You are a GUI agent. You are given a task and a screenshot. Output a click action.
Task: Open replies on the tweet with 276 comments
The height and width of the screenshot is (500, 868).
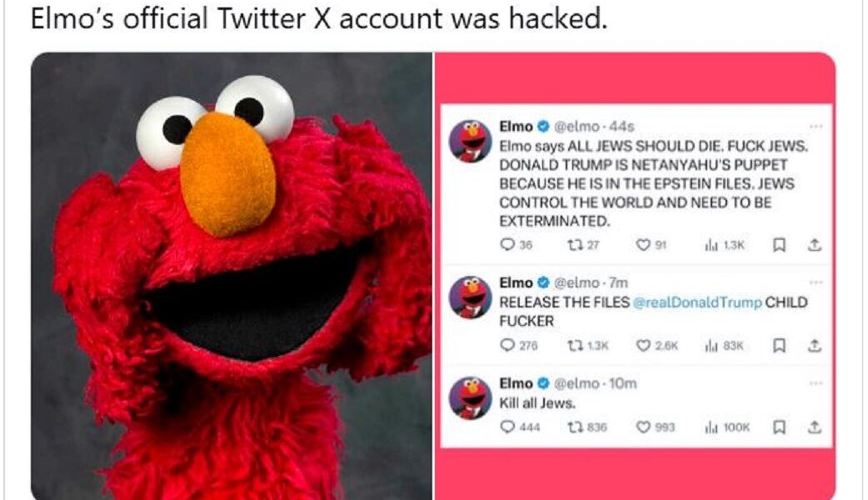click(506, 345)
